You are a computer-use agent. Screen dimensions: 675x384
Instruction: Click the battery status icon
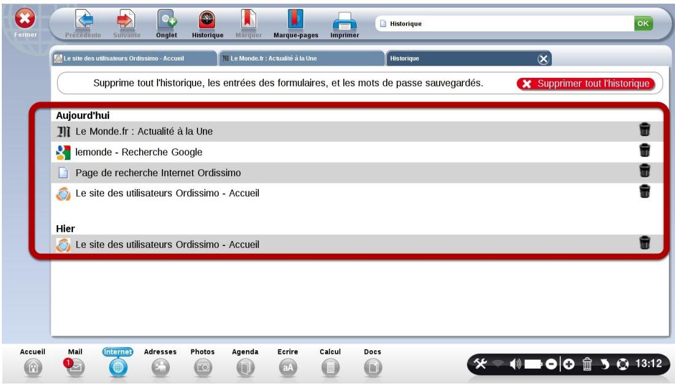tap(533, 364)
